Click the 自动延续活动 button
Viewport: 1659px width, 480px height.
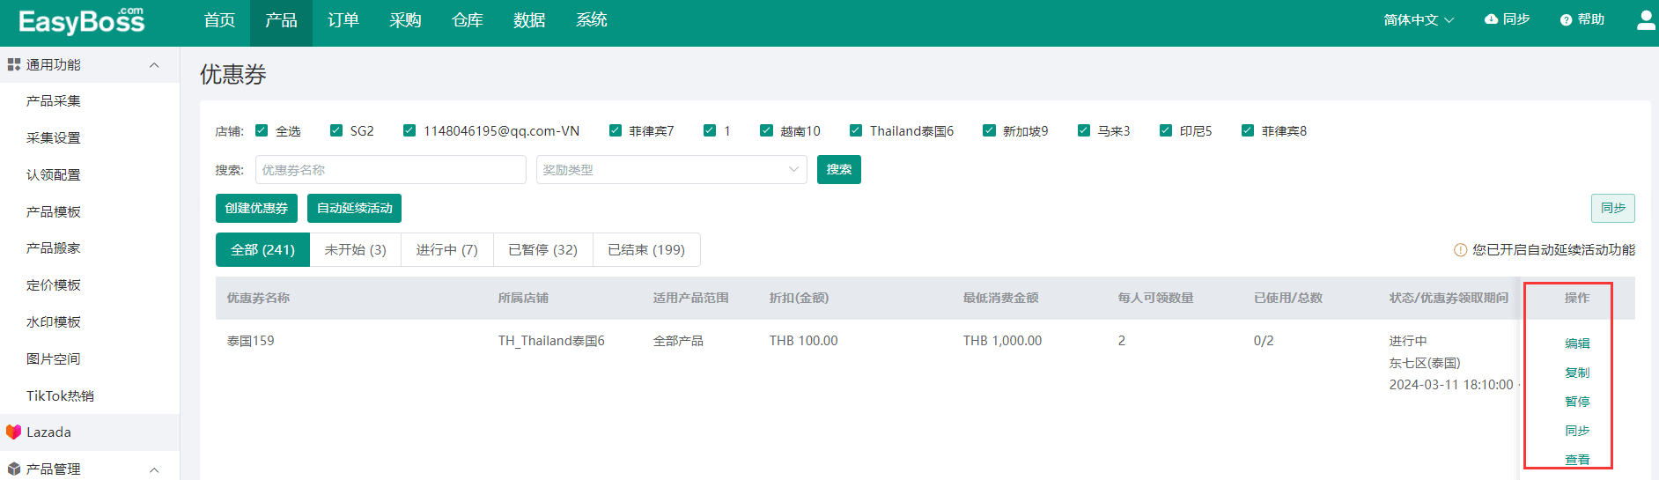pos(354,209)
